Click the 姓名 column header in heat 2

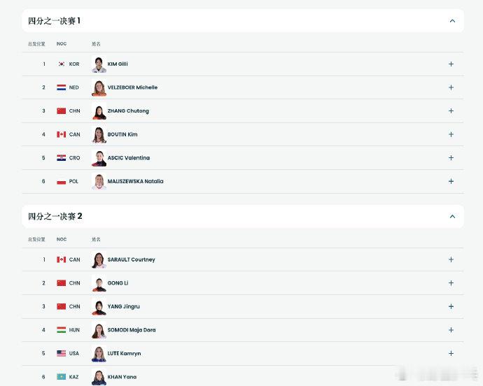tap(97, 239)
